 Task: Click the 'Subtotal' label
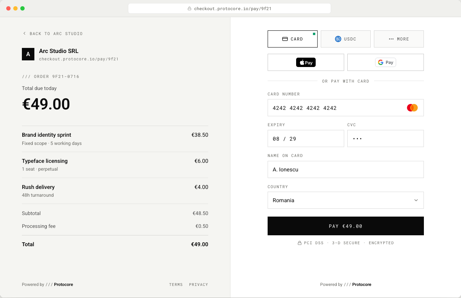[x=31, y=213]
